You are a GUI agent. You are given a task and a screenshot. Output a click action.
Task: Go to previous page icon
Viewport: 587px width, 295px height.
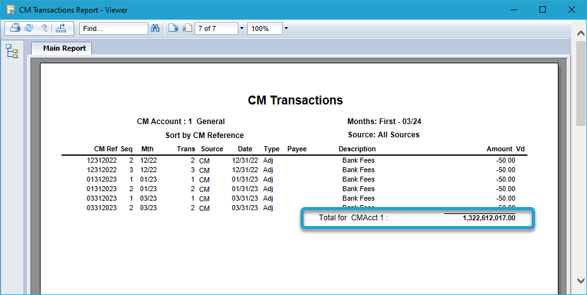click(x=187, y=28)
